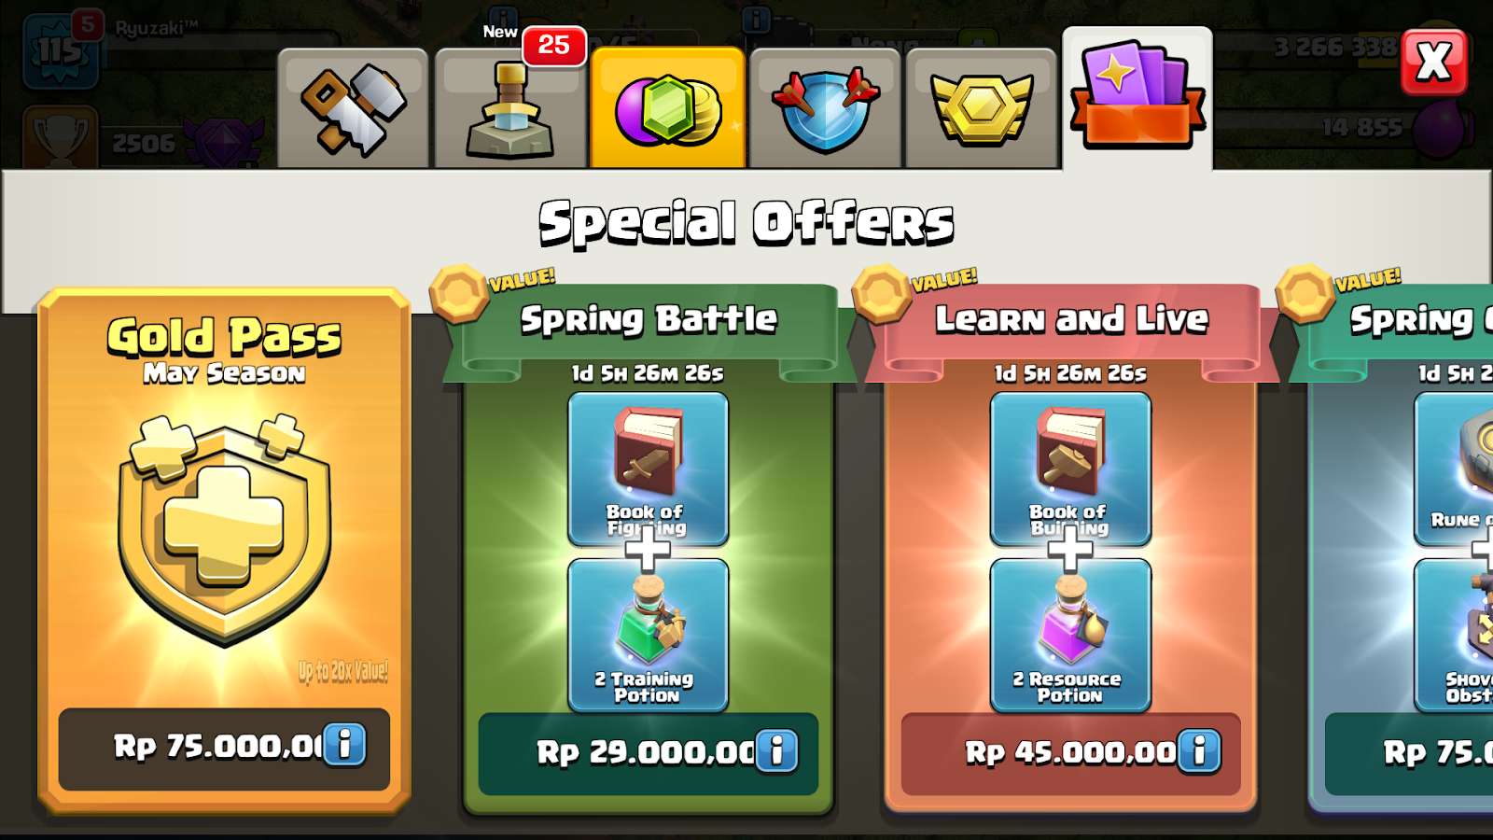Click the Learn and Live value coin badge
This screenshot has height=840, width=1493.
[x=882, y=294]
